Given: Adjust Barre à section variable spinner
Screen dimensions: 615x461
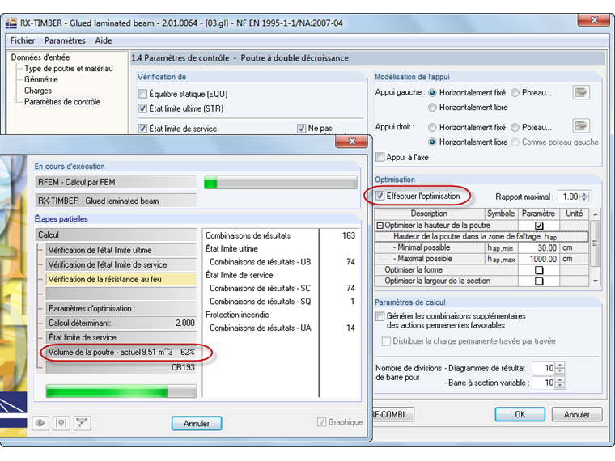Looking at the screenshot, I should (x=560, y=383).
